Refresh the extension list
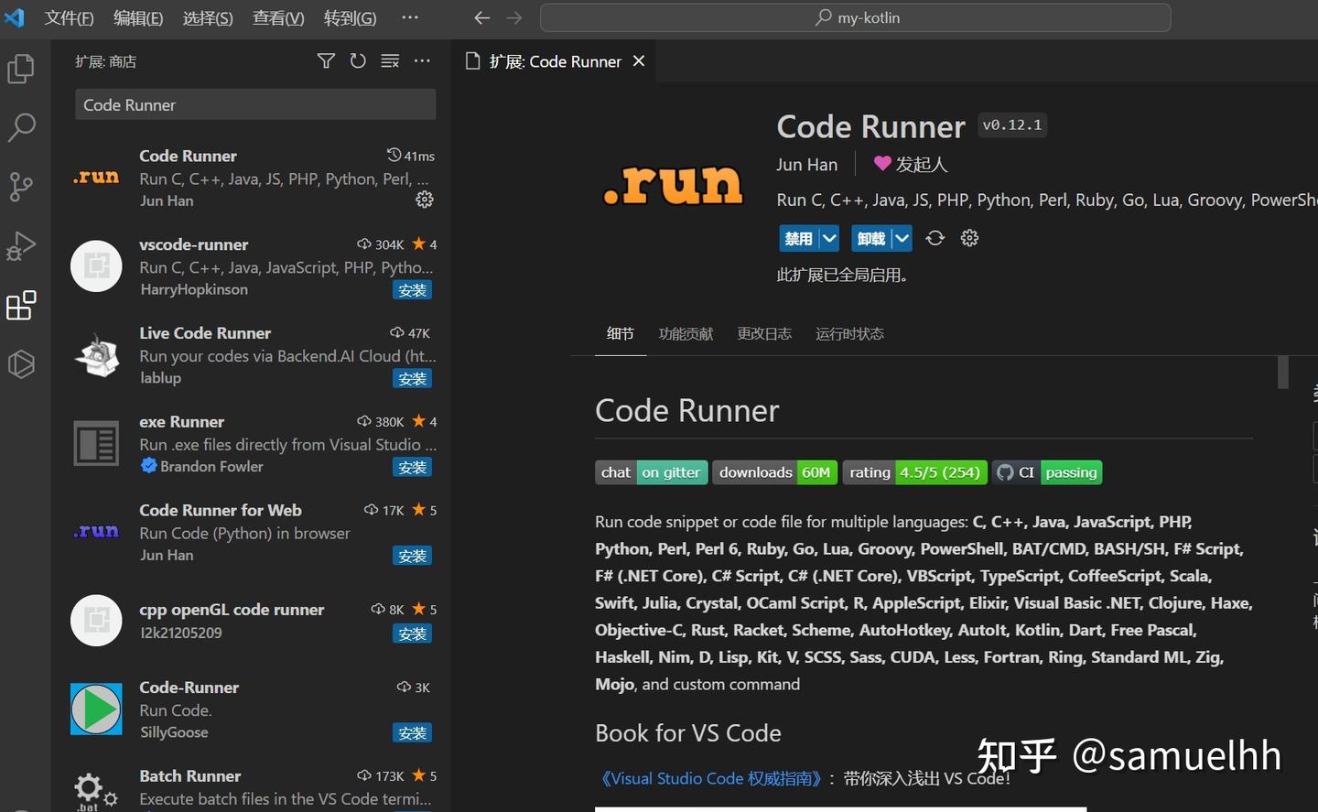 (358, 60)
